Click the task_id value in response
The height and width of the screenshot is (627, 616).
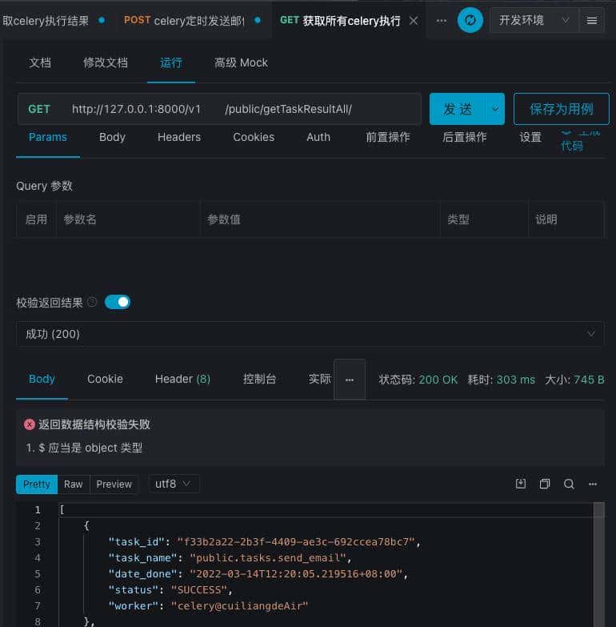(x=296, y=542)
